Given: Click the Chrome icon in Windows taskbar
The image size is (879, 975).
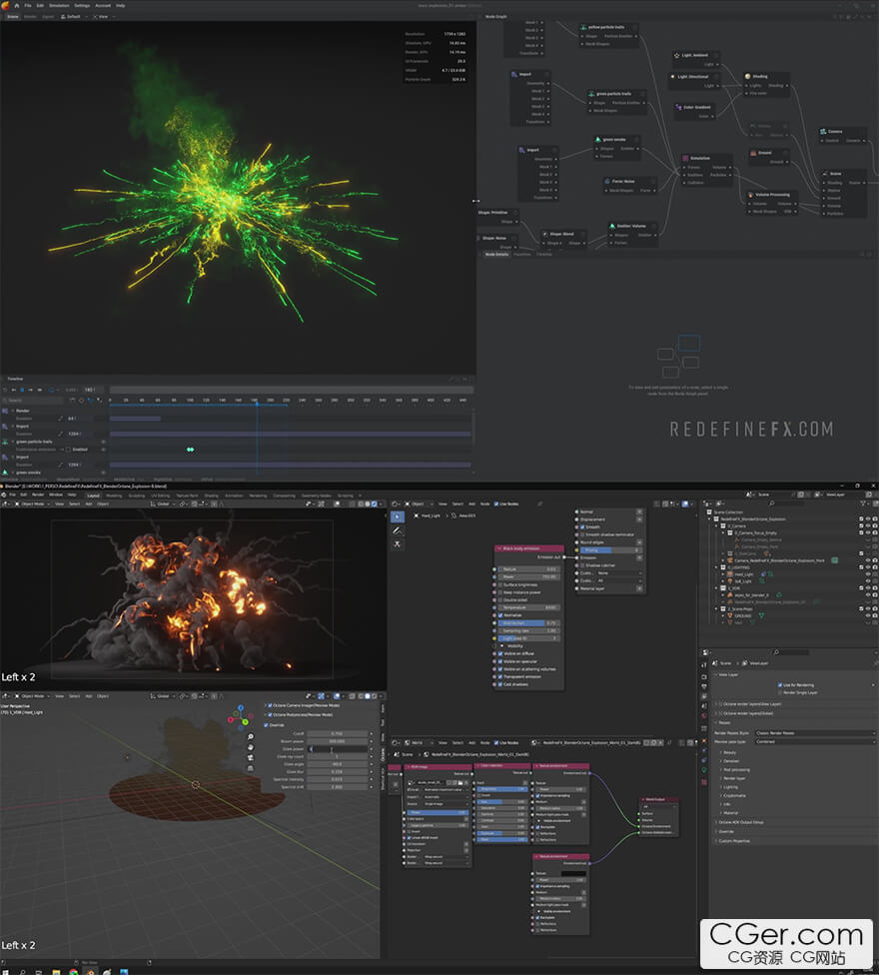Looking at the screenshot, I should (x=73, y=970).
